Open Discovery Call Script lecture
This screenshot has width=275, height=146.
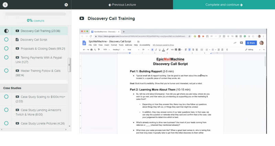[34, 40]
